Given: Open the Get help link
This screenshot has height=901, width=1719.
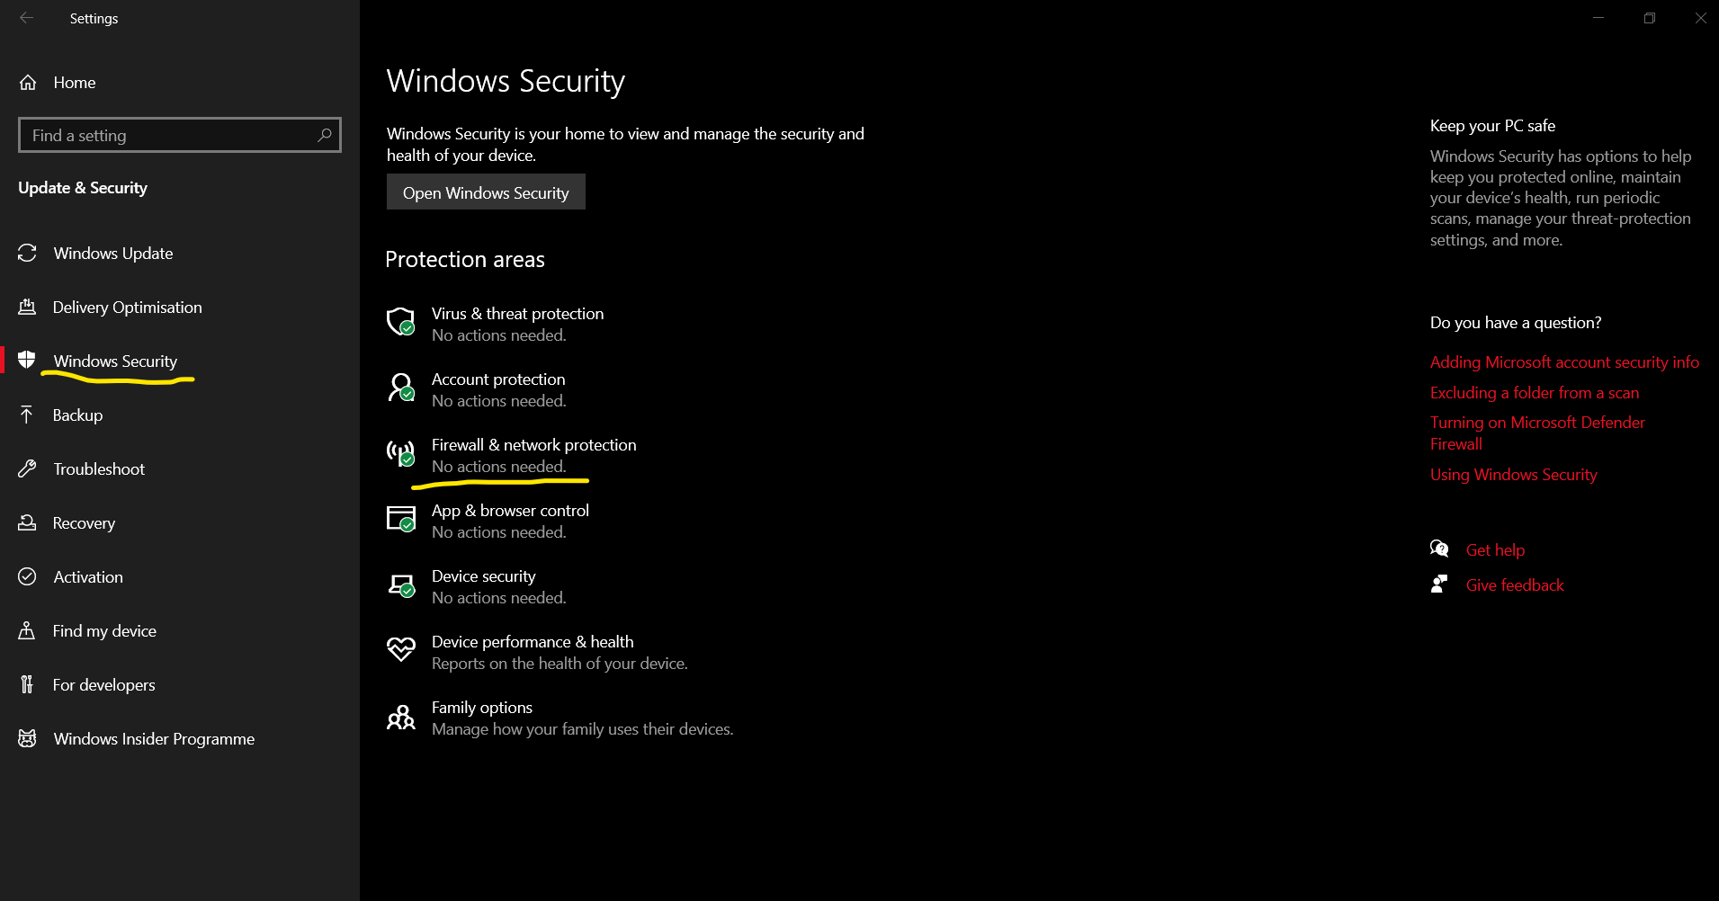Looking at the screenshot, I should coord(1495,550).
